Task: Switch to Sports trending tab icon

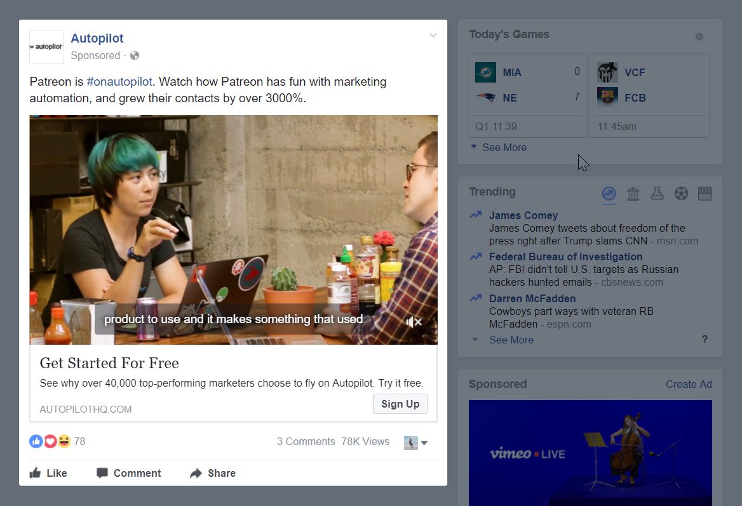Action: [682, 194]
